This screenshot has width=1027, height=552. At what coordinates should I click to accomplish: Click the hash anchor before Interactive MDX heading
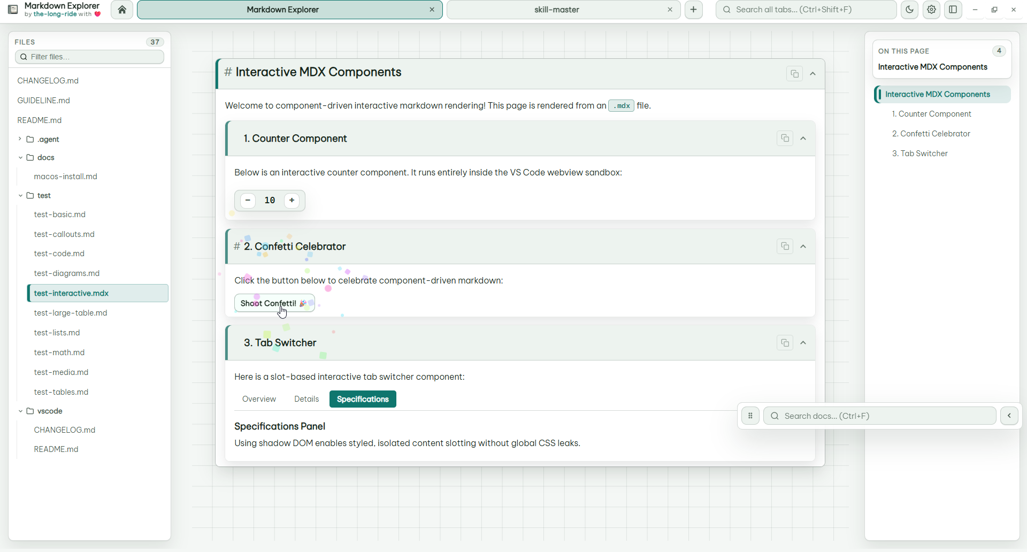(x=228, y=72)
